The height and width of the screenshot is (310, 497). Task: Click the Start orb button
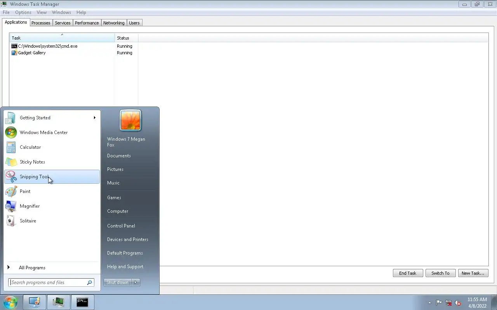tap(10, 302)
